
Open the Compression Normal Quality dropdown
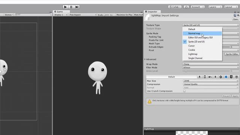(211, 84)
